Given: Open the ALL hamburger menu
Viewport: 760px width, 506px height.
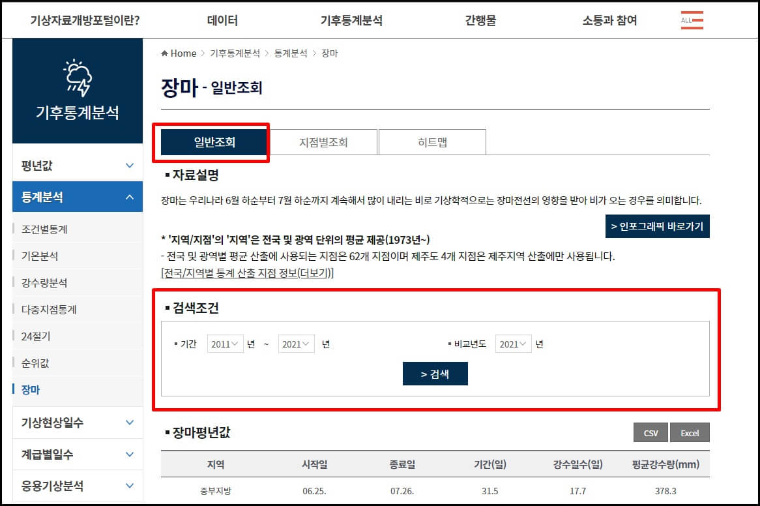Looking at the screenshot, I should 692,20.
